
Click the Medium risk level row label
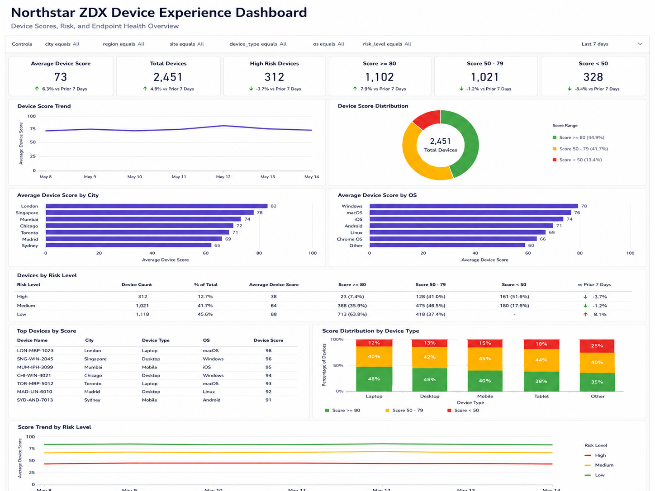click(26, 306)
